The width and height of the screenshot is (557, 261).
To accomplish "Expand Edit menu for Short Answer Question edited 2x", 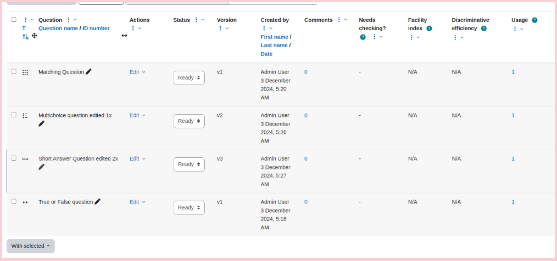I will [137, 158].
